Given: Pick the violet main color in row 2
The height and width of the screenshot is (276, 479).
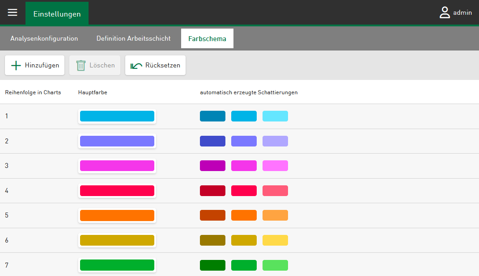Looking at the screenshot, I should [x=117, y=141].
